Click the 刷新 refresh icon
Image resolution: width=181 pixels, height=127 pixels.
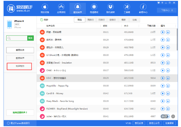(x=42, y=20)
